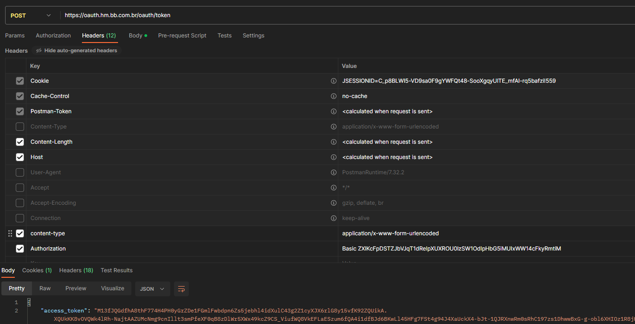Enable the User-Agent header checkbox

pos(20,172)
